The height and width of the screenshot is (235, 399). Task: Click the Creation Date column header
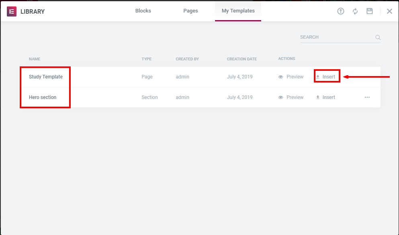click(x=242, y=59)
